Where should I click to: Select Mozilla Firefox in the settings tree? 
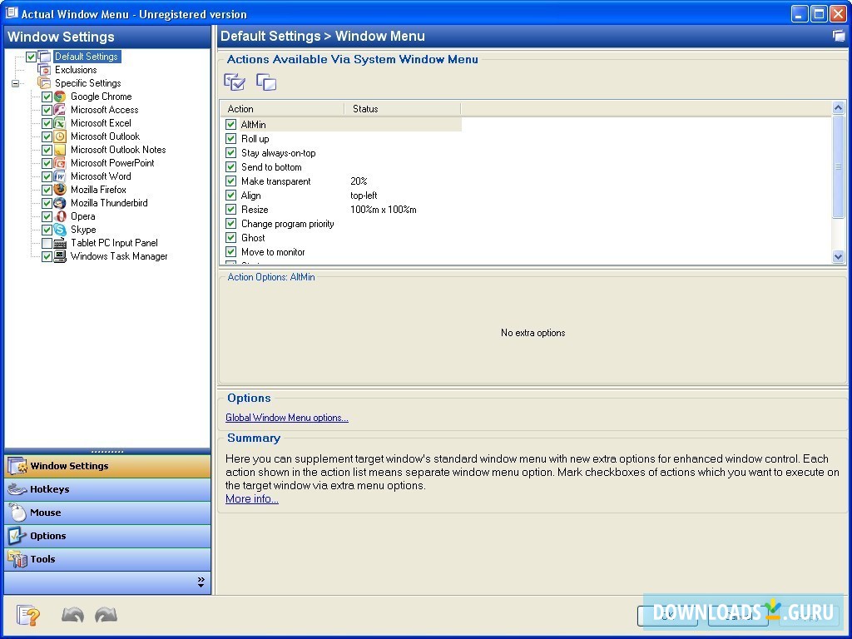click(x=98, y=190)
